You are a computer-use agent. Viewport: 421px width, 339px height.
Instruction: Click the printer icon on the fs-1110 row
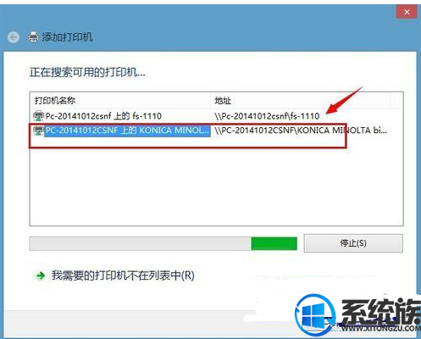tap(38, 116)
